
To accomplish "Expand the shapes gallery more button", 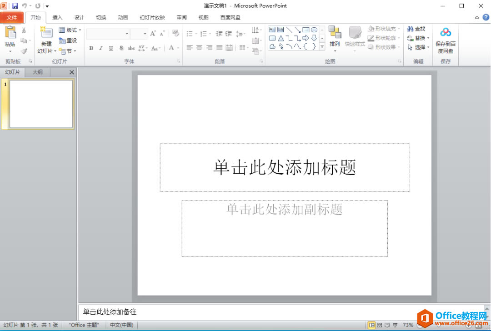I will click(x=322, y=47).
